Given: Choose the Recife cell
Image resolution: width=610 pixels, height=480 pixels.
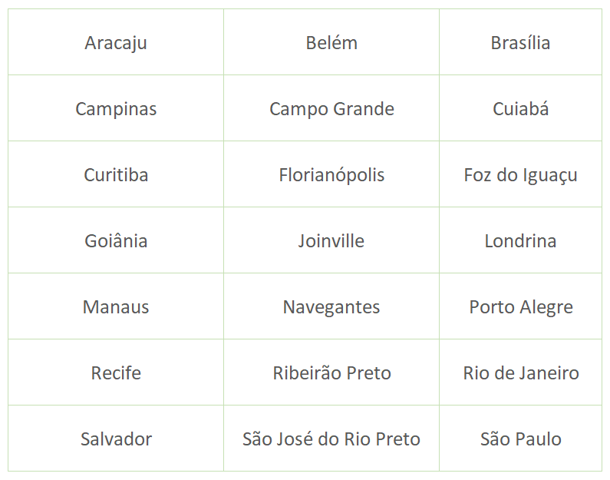Looking at the screenshot, I should tap(116, 372).
